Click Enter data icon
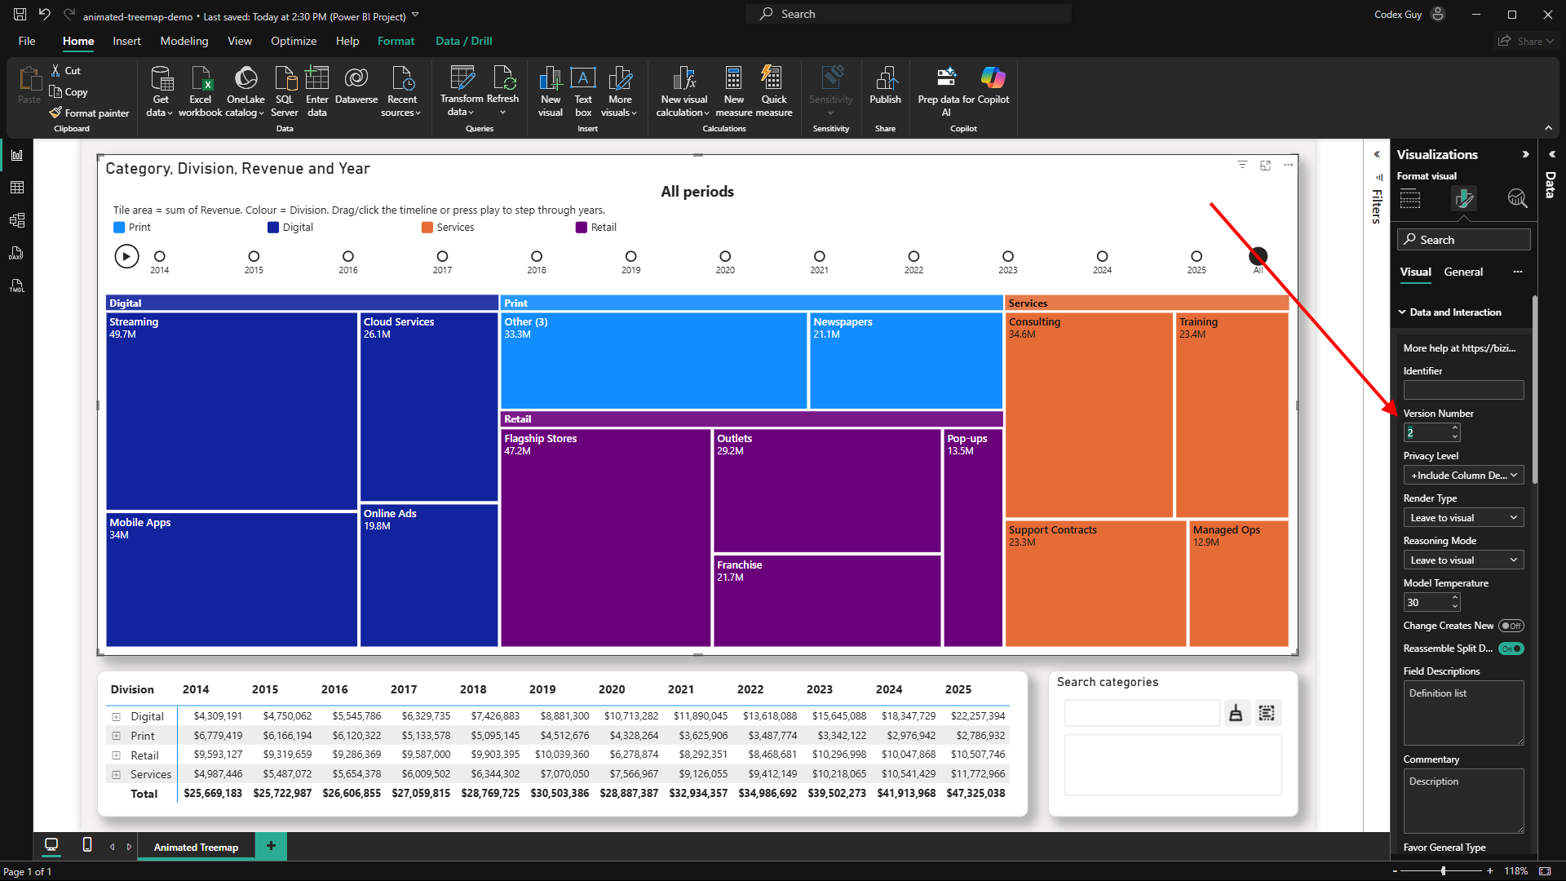 click(x=317, y=91)
